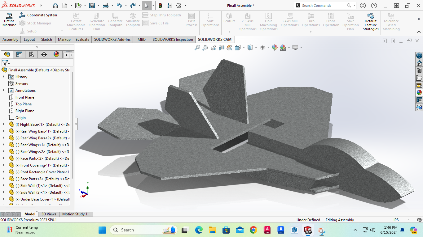
Task: Open the ConfigurationManager panel tab
Action: tap(32, 55)
